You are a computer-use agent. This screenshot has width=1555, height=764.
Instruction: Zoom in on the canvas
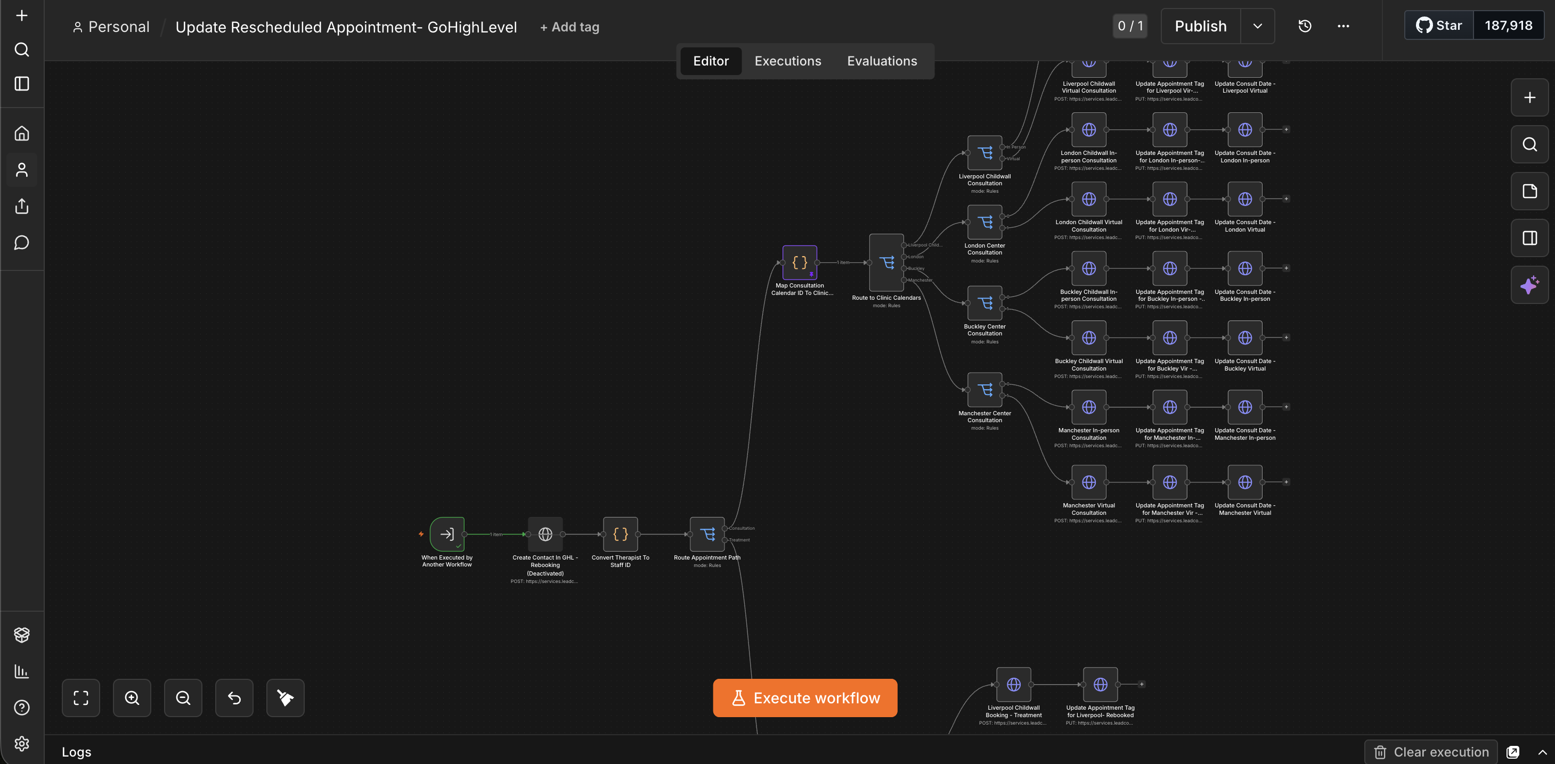132,698
